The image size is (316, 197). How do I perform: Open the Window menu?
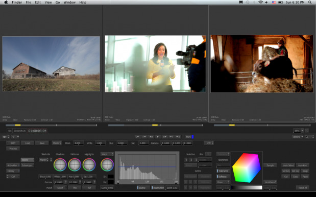point(69,3)
